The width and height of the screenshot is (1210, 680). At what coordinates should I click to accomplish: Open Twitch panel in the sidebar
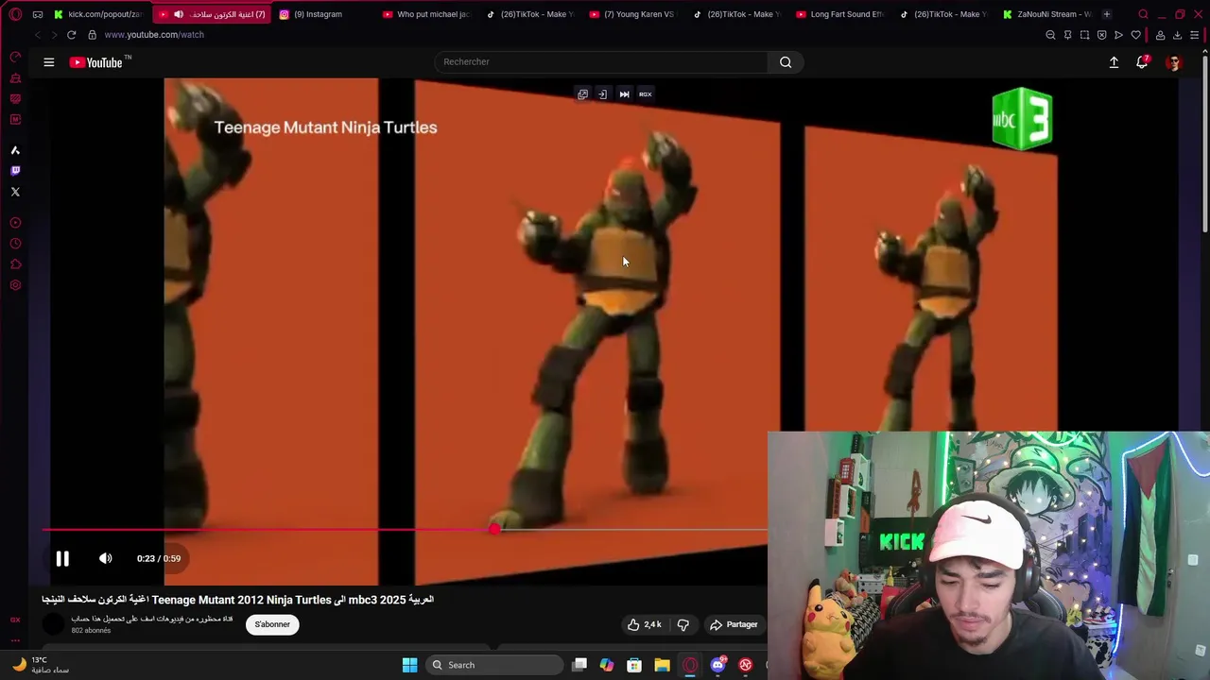click(15, 171)
